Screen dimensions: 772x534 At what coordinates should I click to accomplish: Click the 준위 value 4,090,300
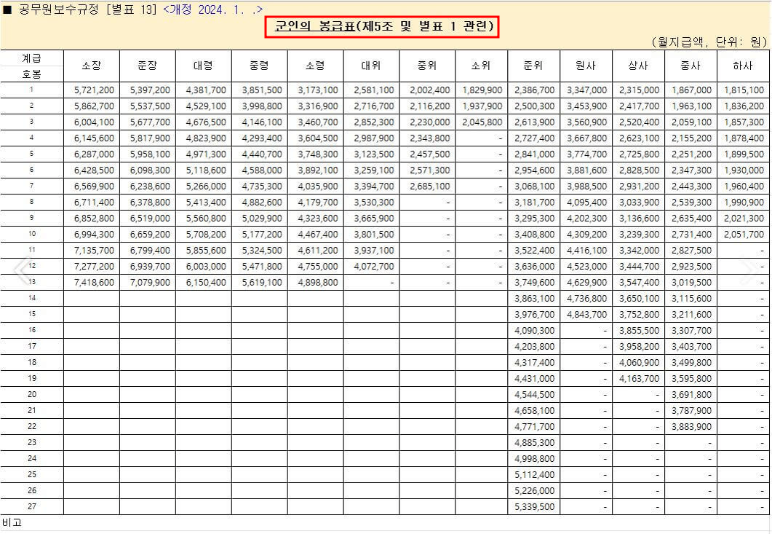point(535,330)
